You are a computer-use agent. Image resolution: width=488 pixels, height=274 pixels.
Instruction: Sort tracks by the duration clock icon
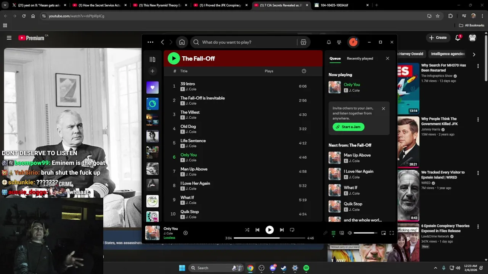304,71
